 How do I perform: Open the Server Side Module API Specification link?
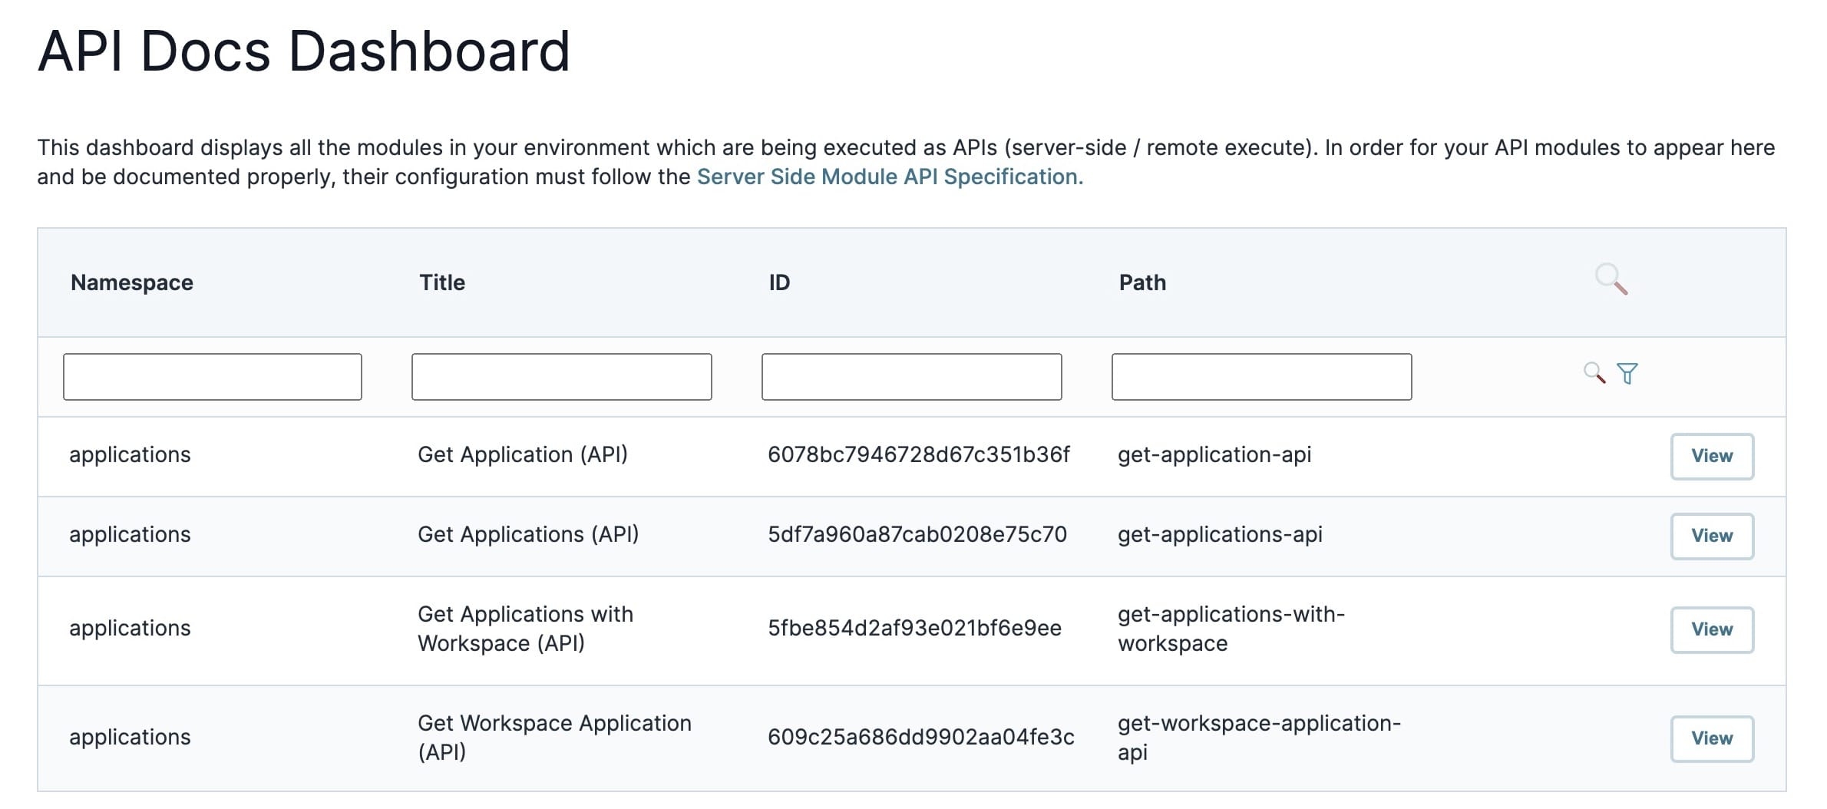[x=890, y=177]
